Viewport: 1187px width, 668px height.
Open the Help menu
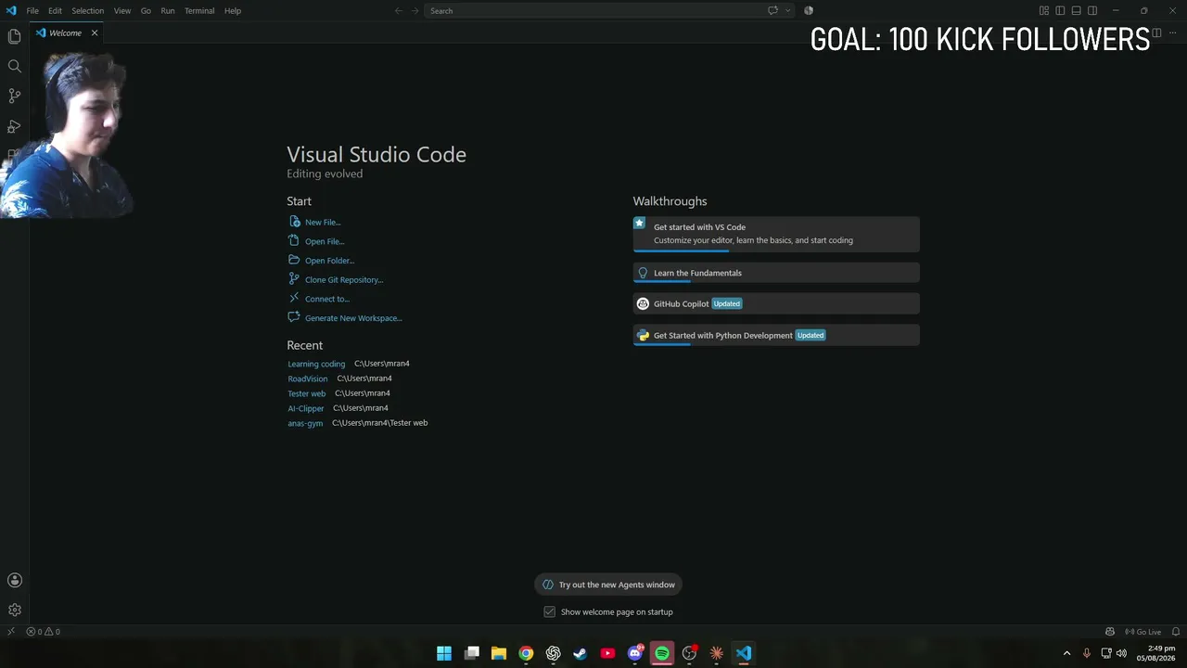tap(233, 11)
